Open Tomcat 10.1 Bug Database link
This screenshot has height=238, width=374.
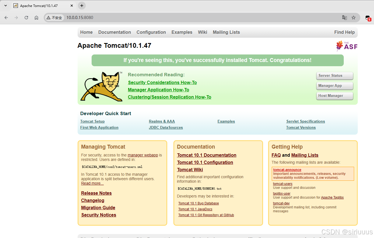[x=199, y=203]
